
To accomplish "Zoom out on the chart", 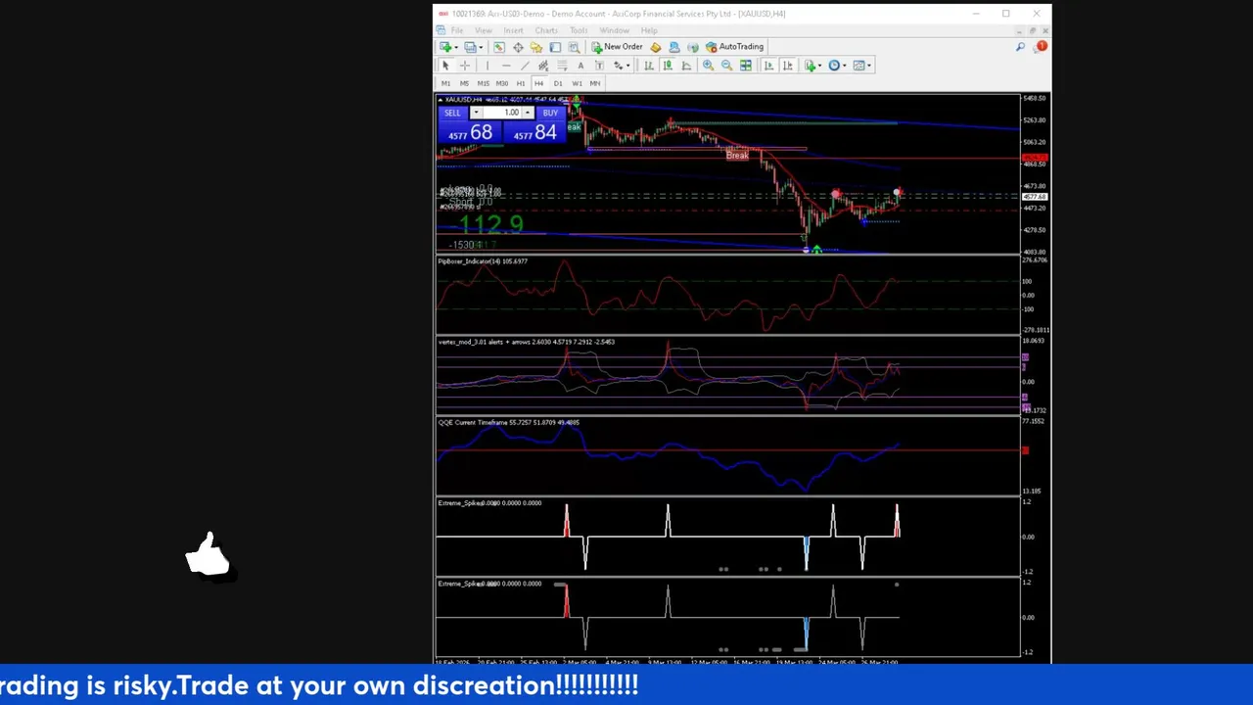I will point(727,66).
